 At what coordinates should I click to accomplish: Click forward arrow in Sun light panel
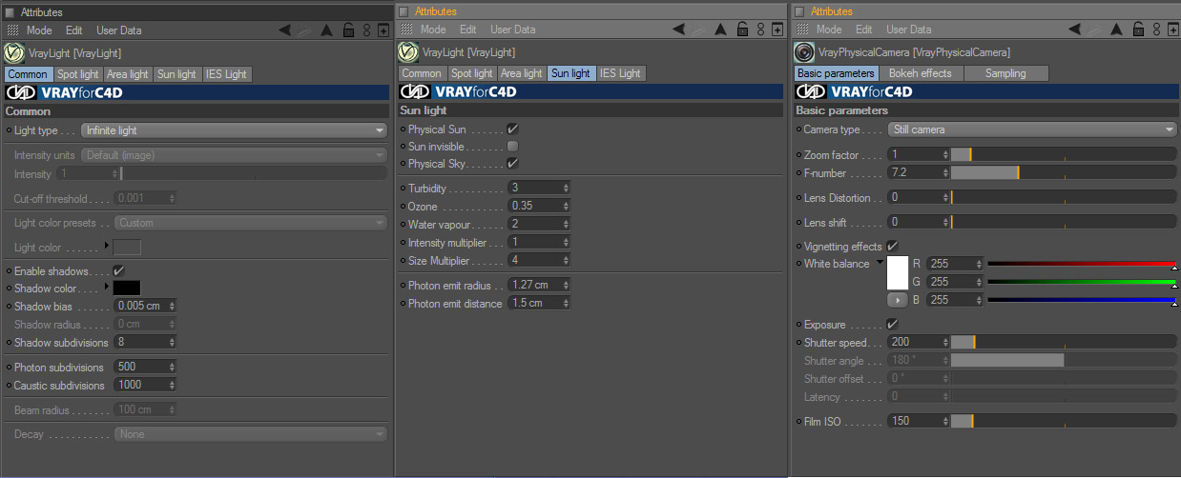pos(699,30)
